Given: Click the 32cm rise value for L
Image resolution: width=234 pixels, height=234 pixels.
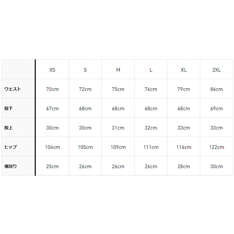Looking at the screenshot, I should 151,128.
